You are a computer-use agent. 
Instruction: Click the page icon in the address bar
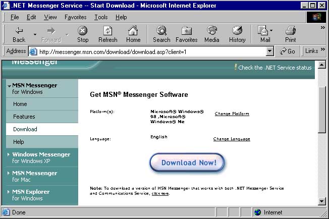33,51
